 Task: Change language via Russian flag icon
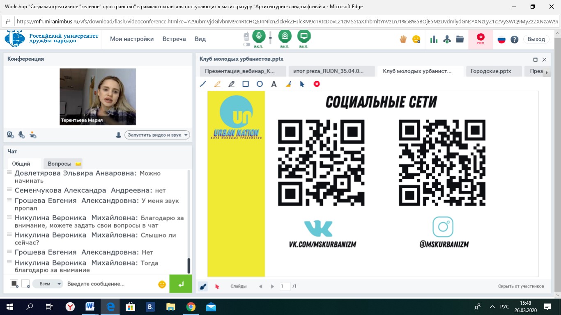(501, 39)
